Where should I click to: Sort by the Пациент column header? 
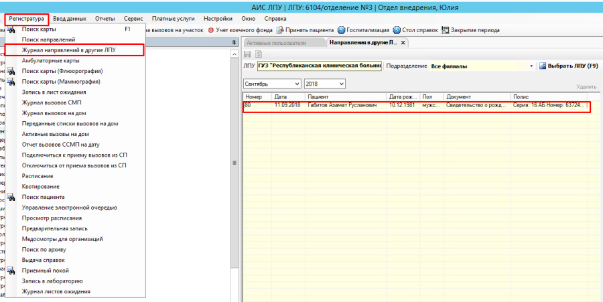tap(346, 97)
